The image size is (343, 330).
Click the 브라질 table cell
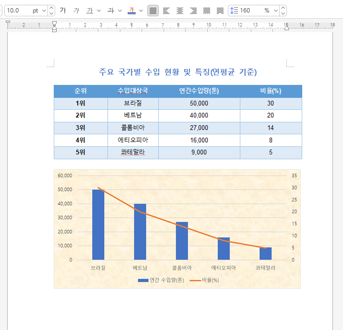click(x=133, y=104)
